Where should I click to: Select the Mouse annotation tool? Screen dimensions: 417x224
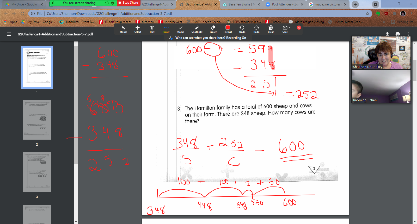(x=123, y=29)
